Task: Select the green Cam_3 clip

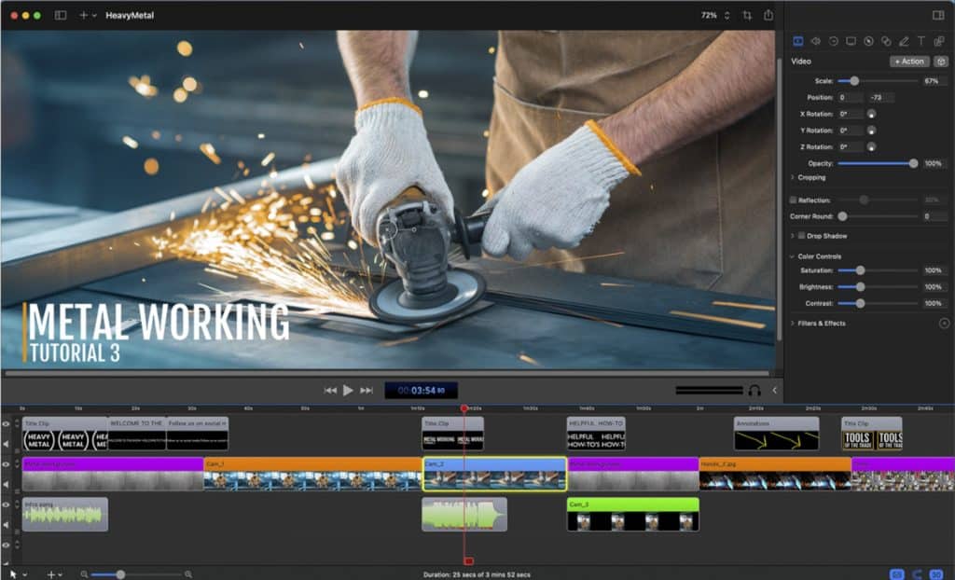Action: click(633, 514)
